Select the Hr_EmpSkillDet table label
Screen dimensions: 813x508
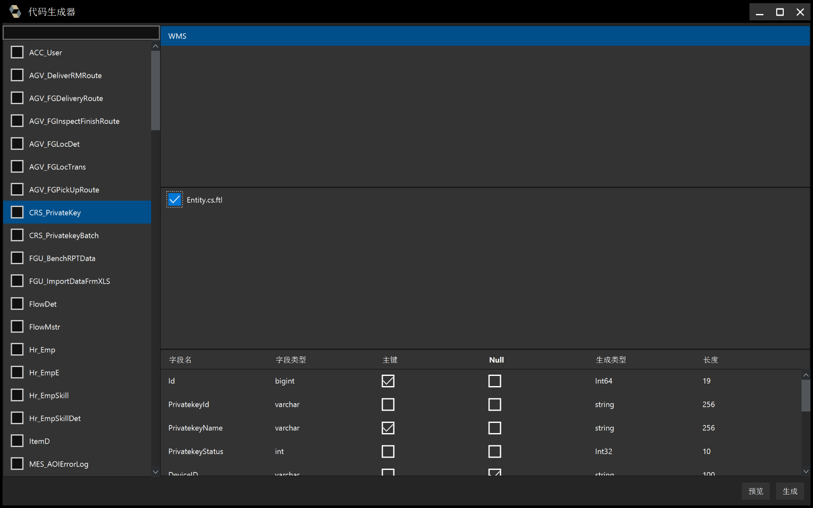[x=55, y=418]
